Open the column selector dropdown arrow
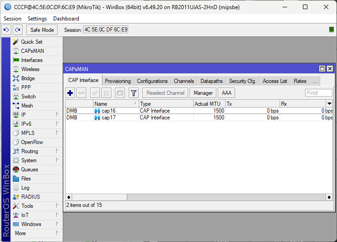The width and height of the screenshot is (337, 242). [x=329, y=104]
